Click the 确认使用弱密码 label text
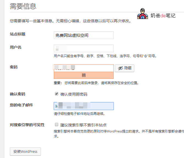 (74, 94)
